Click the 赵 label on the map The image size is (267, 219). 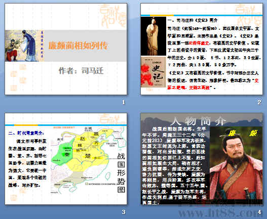pyautogui.click(x=83, y=139)
